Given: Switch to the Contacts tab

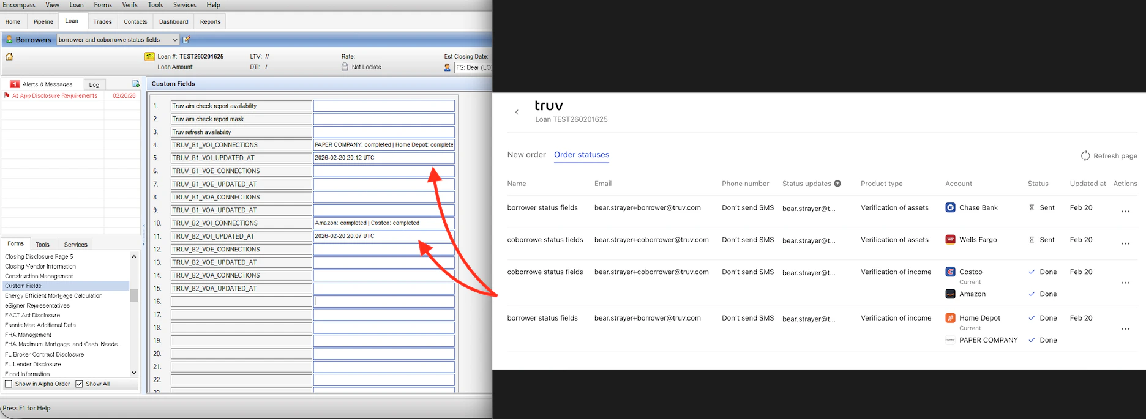Looking at the screenshot, I should click(x=135, y=21).
